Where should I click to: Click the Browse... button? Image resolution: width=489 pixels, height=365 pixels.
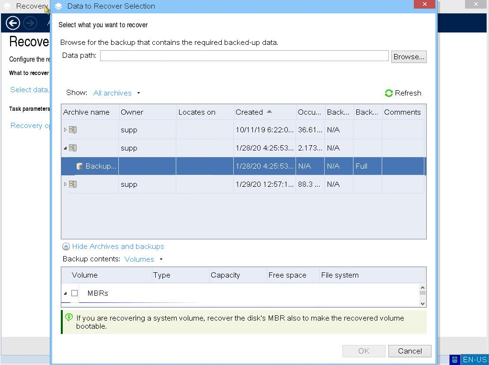(409, 57)
